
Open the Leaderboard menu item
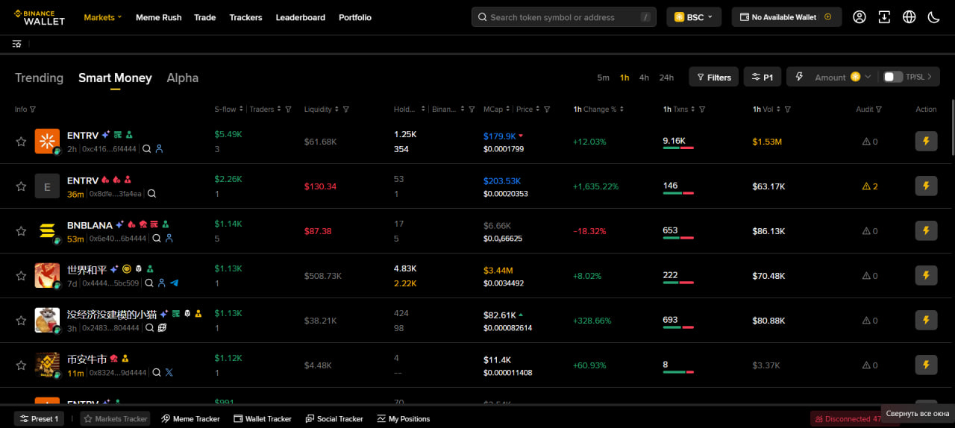[300, 17]
